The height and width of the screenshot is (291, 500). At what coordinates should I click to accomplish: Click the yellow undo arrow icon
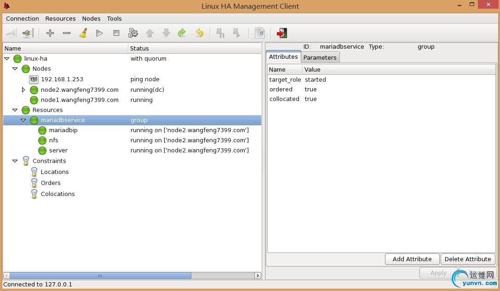[x=199, y=33]
